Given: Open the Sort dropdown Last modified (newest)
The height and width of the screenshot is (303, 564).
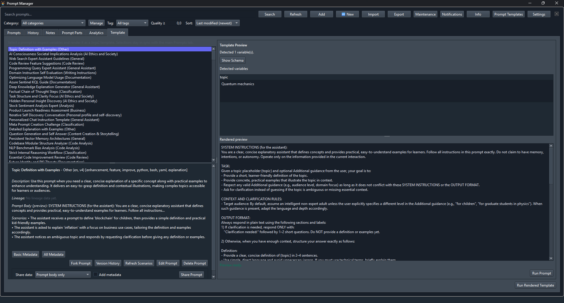Looking at the screenshot, I should [217, 23].
